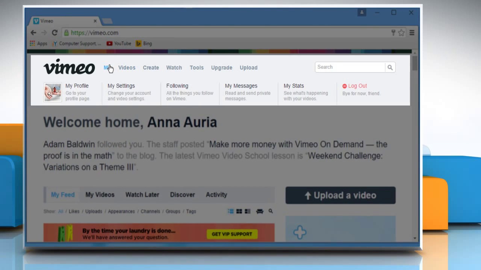The height and width of the screenshot is (270, 481).
Task: Select the Watch Later tab
Action: (142, 195)
